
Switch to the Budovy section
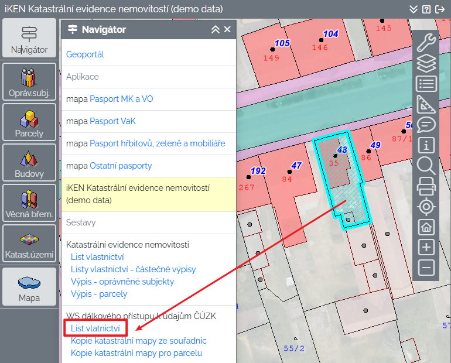point(29,163)
